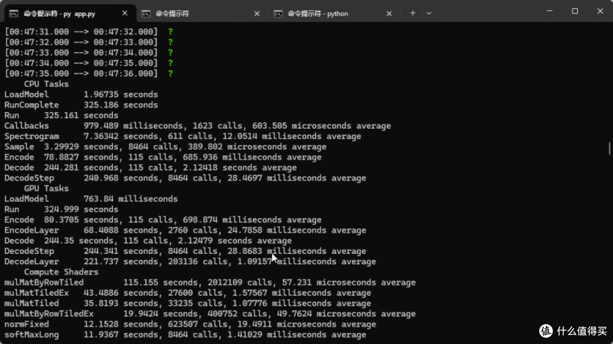This screenshot has height=344, width=613.
Task: Click the 'Decode 244.35 seconds' line
Action: click(148, 241)
